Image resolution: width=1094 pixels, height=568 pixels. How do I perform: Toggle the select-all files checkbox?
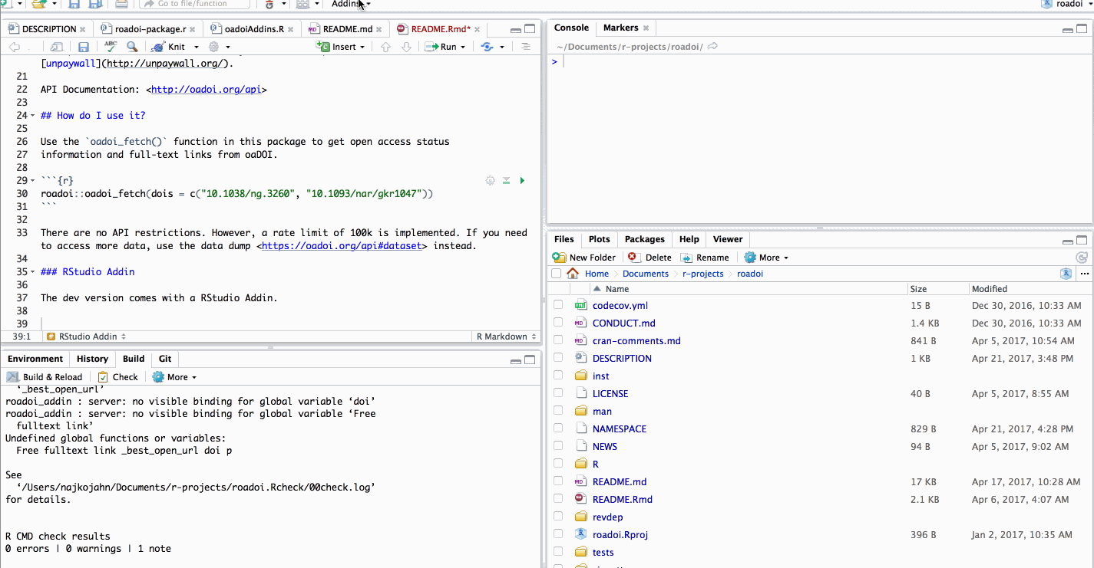(x=557, y=274)
